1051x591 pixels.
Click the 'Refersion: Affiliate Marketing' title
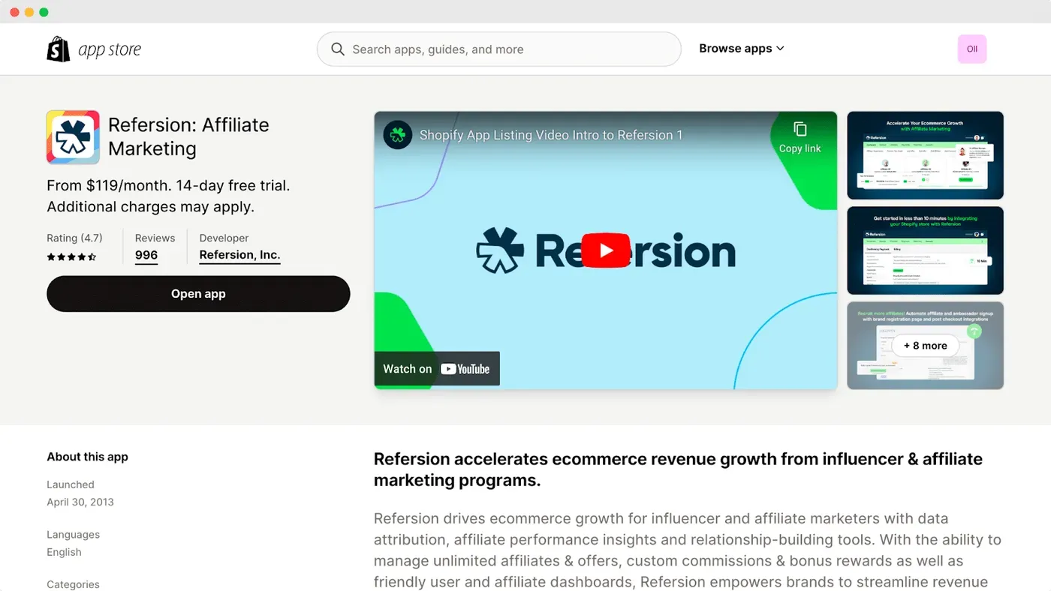coord(188,136)
